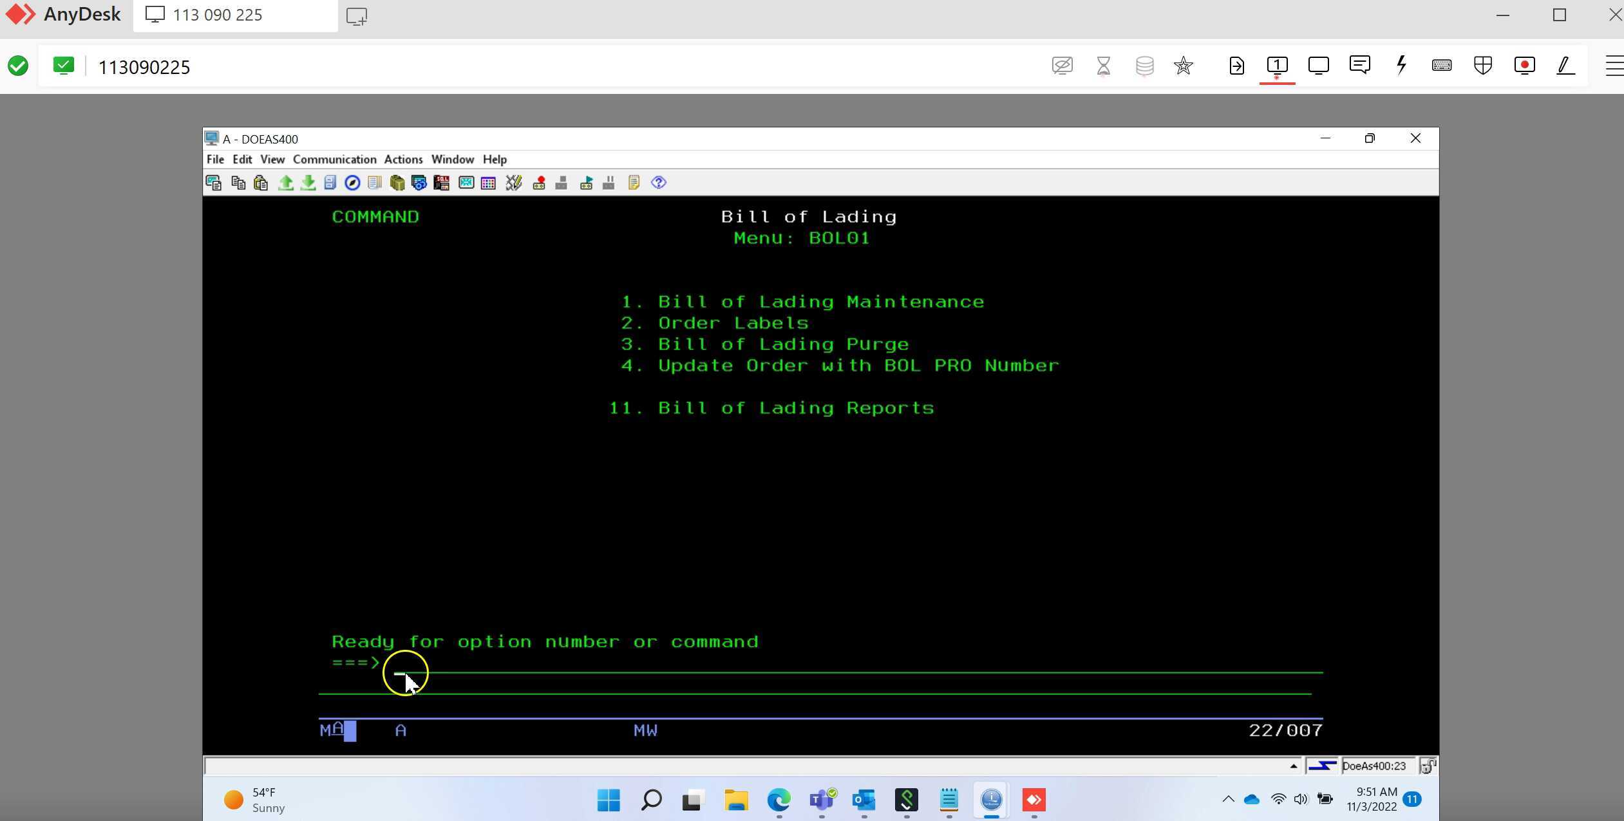Click the question mark help toolbar icon
This screenshot has width=1624, height=821.
[658, 183]
